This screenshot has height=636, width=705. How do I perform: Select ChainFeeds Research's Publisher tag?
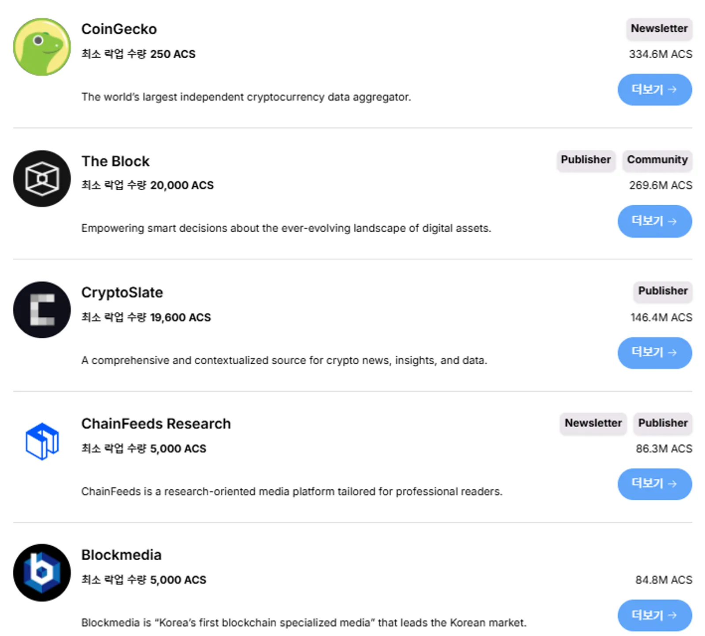pos(663,423)
